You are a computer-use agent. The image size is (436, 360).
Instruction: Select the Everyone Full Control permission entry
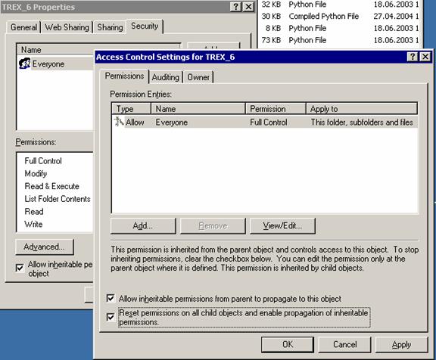click(265, 122)
